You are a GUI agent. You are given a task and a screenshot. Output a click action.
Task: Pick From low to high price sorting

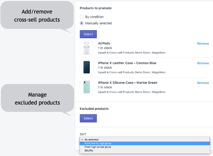click(98, 143)
